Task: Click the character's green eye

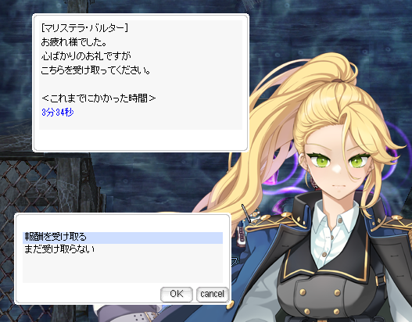Action: click(x=321, y=159)
